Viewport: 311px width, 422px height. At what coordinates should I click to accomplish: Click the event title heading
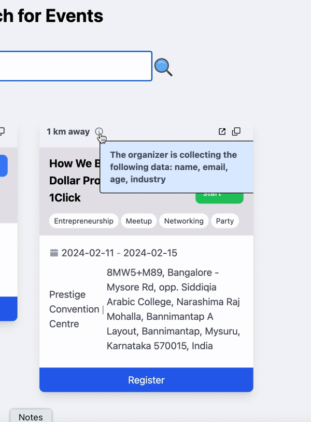(73, 181)
